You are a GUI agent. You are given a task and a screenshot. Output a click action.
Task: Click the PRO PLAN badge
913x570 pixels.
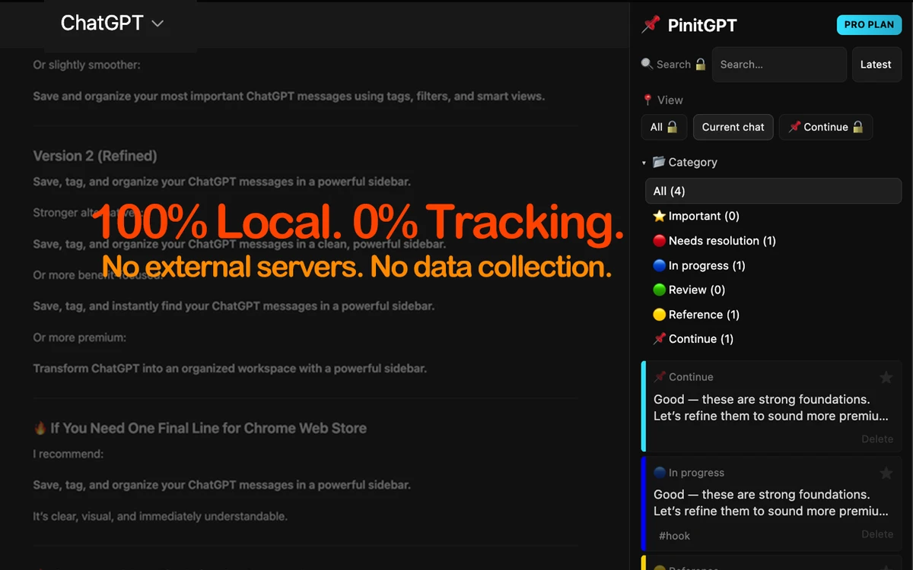[869, 24]
